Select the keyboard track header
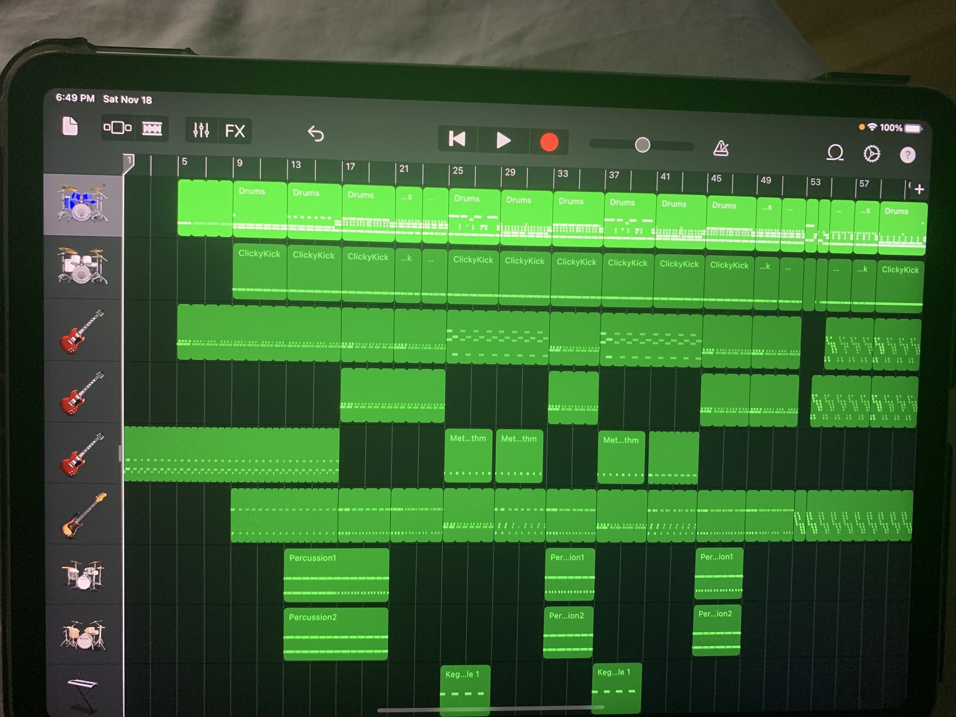The image size is (956, 717). [83, 691]
